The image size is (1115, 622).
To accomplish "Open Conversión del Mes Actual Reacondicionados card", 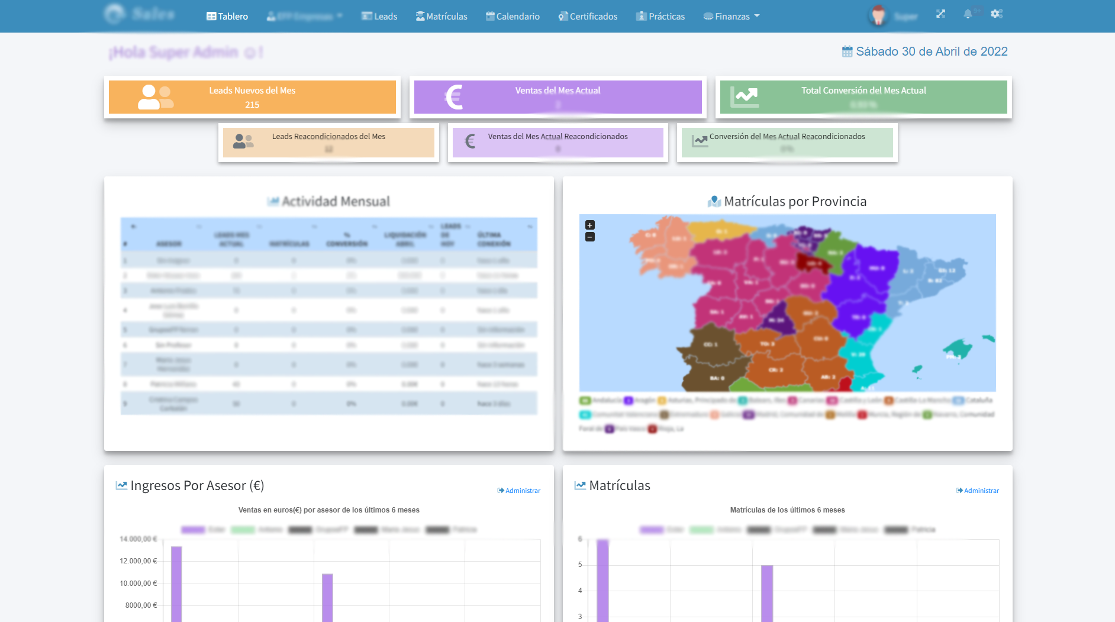I will pyautogui.click(x=787, y=143).
